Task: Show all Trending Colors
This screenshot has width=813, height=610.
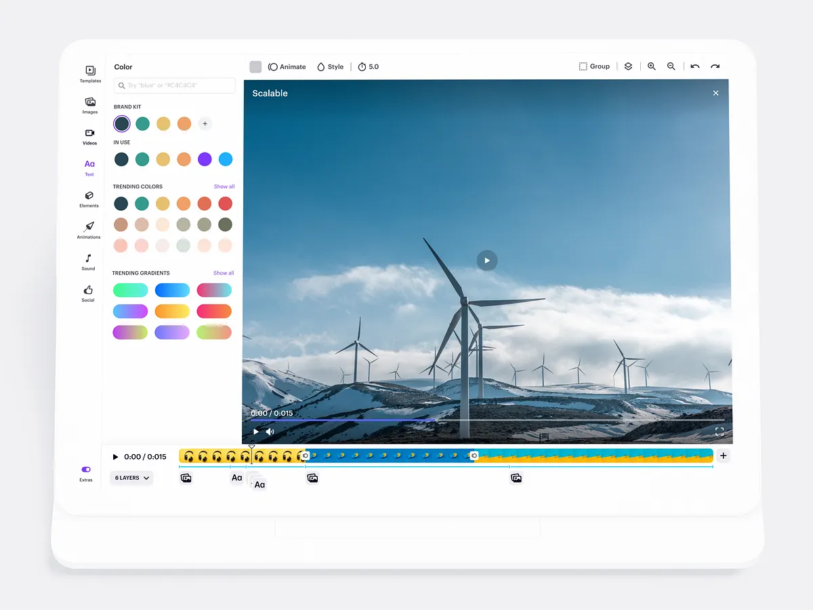Action: [224, 186]
